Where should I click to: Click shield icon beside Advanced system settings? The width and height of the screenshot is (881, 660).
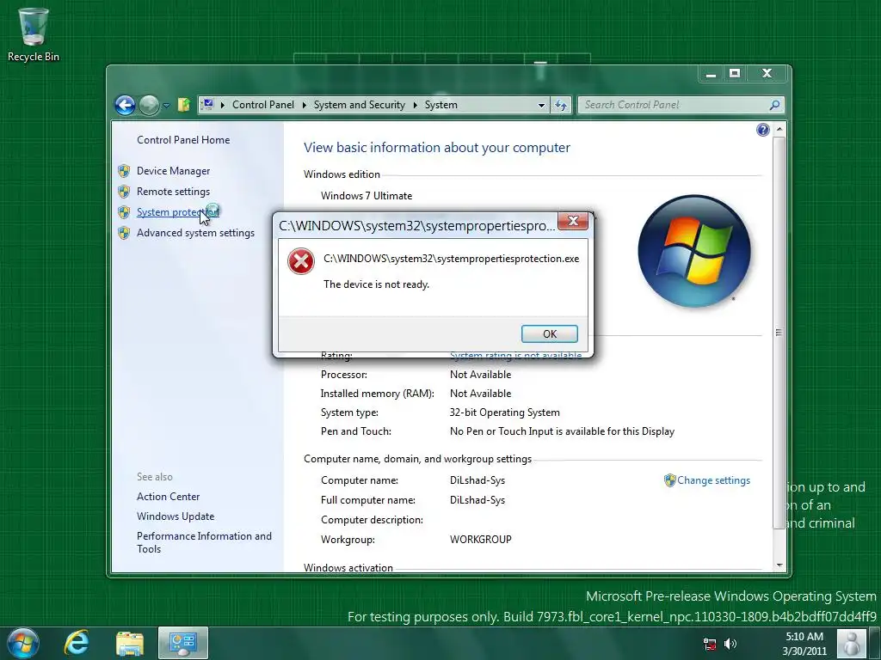tap(124, 234)
